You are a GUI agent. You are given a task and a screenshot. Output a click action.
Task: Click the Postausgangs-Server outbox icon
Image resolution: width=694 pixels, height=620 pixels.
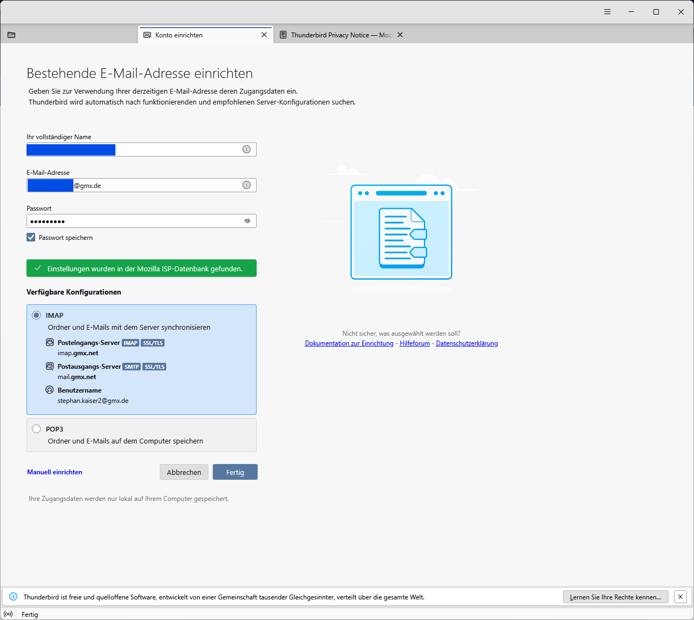tap(50, 367)
